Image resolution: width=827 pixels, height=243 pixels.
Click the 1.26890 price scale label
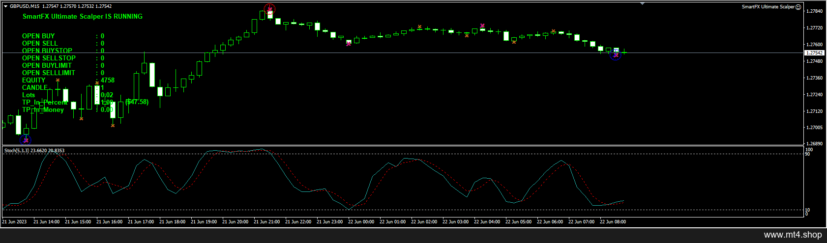815,144
